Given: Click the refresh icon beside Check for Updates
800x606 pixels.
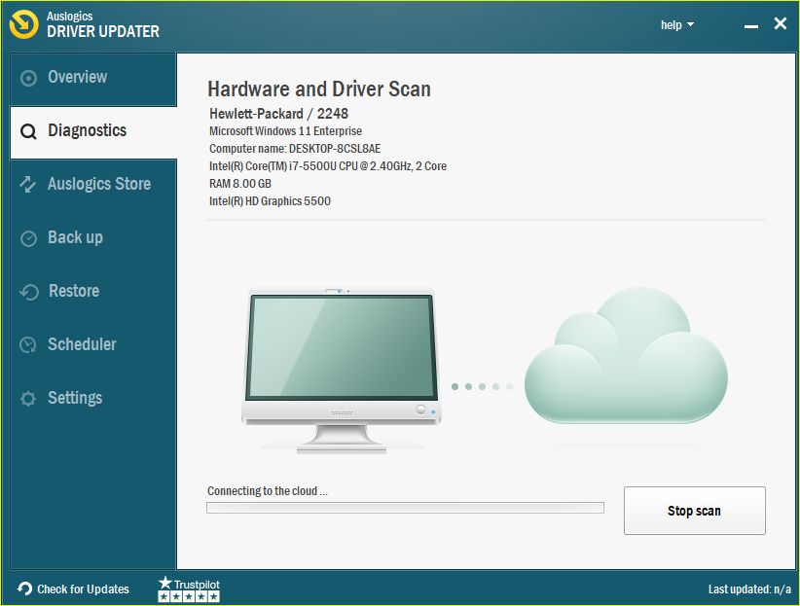Looking at the screenshot, I should pos(24,588).
